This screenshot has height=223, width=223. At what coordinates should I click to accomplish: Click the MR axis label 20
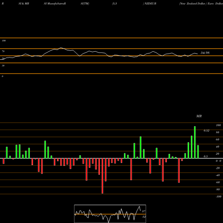coord(218,154)
